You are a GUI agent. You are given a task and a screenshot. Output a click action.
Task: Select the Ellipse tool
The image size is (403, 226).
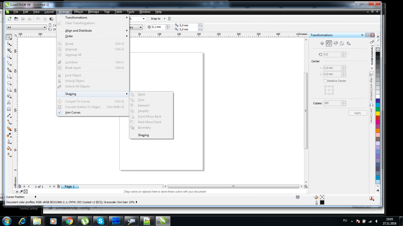[9, 83]
